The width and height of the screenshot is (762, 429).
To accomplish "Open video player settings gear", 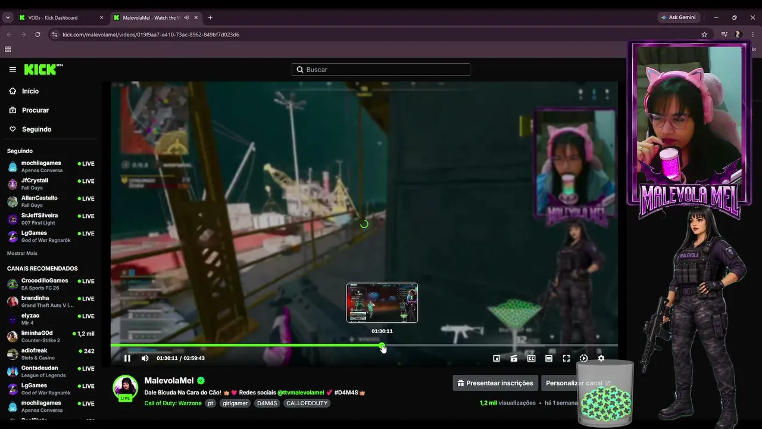I will pyautogui.click(x=601, y=358).
